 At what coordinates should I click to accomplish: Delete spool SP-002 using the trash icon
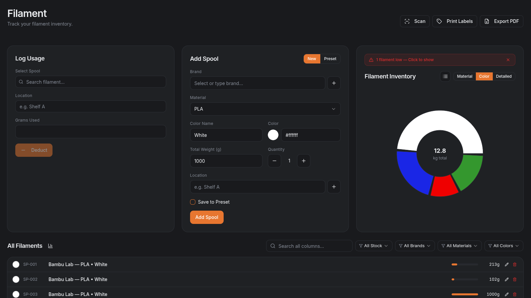click(x=515, y=279)
